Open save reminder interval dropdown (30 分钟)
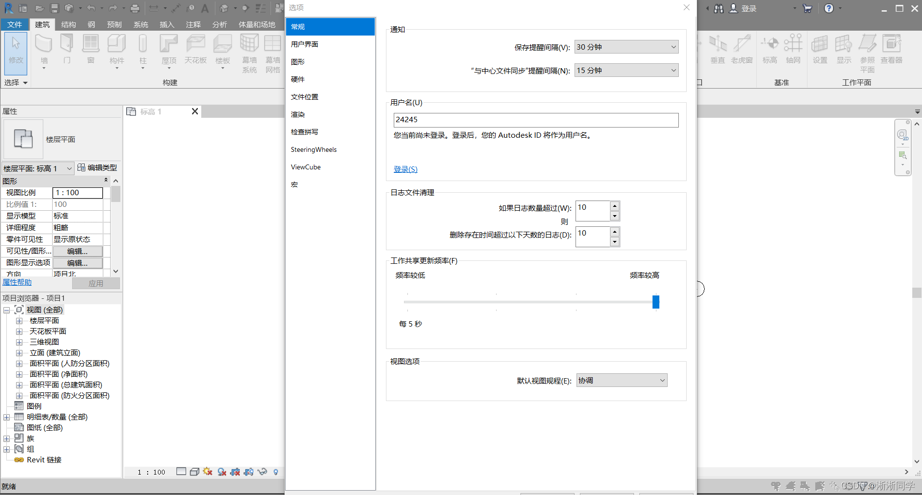Viewport: 922px width, 495px height. [626, 47]
